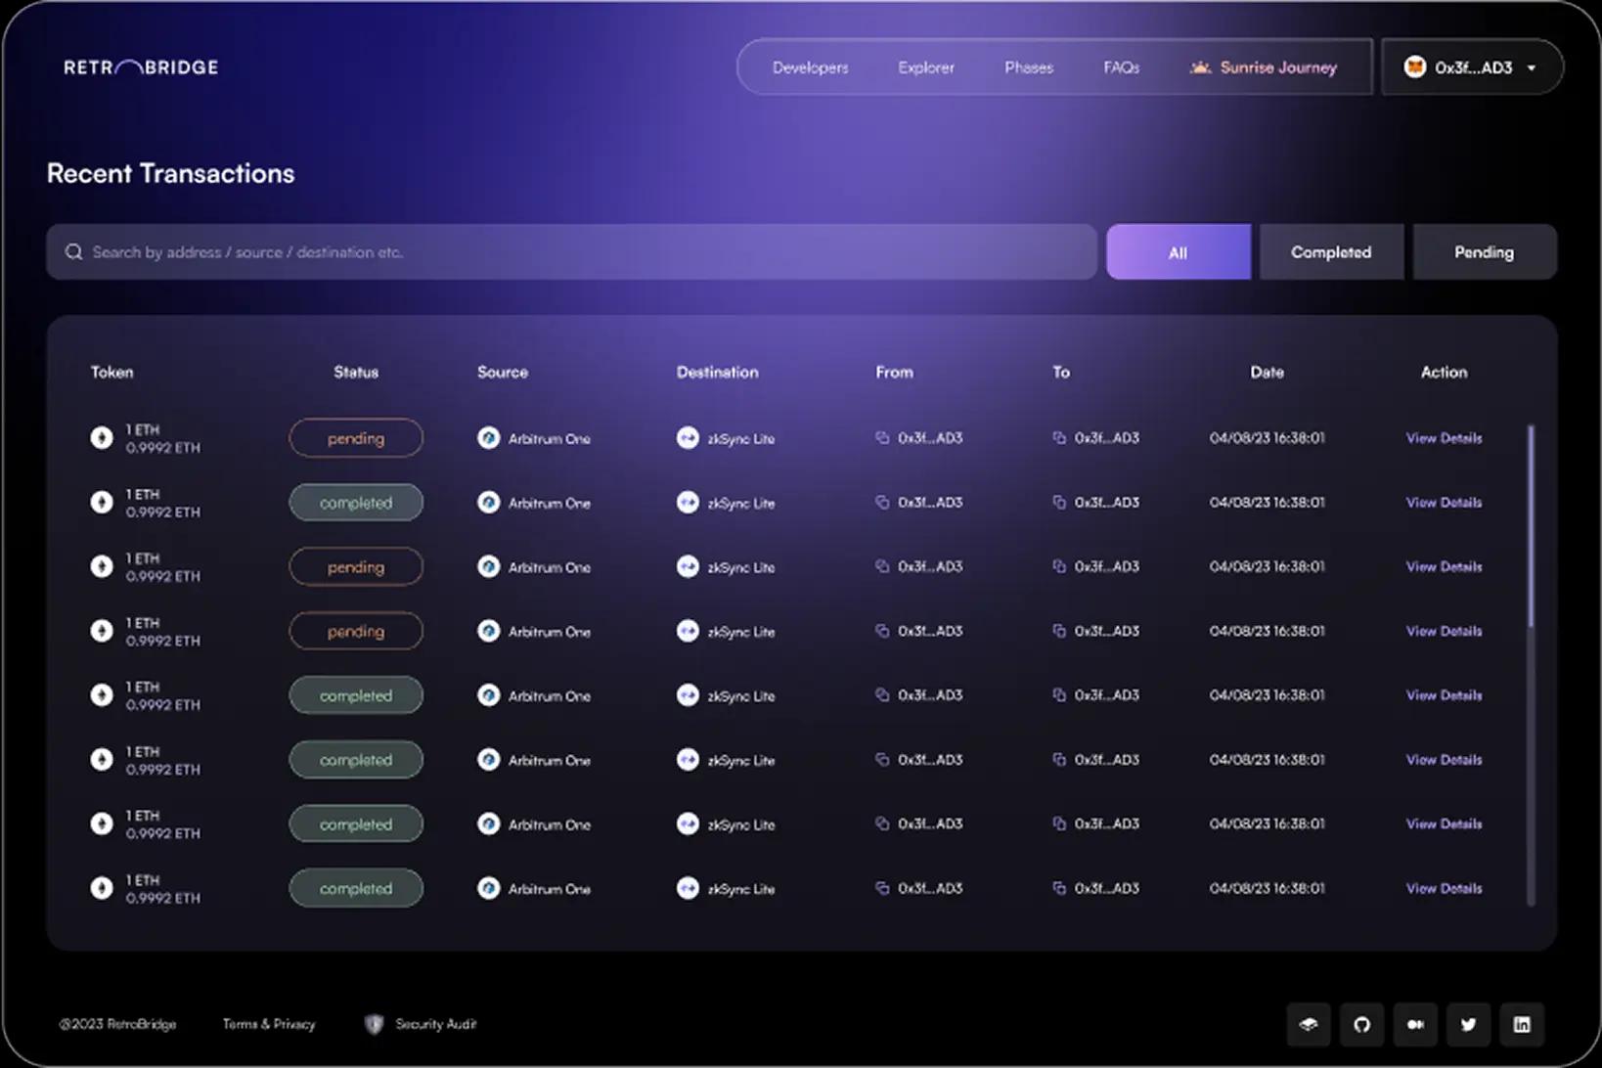This screenshot has height=1068, width=1602.
Task: Open the Medium icon in footer
Action: point(1415,1025)
